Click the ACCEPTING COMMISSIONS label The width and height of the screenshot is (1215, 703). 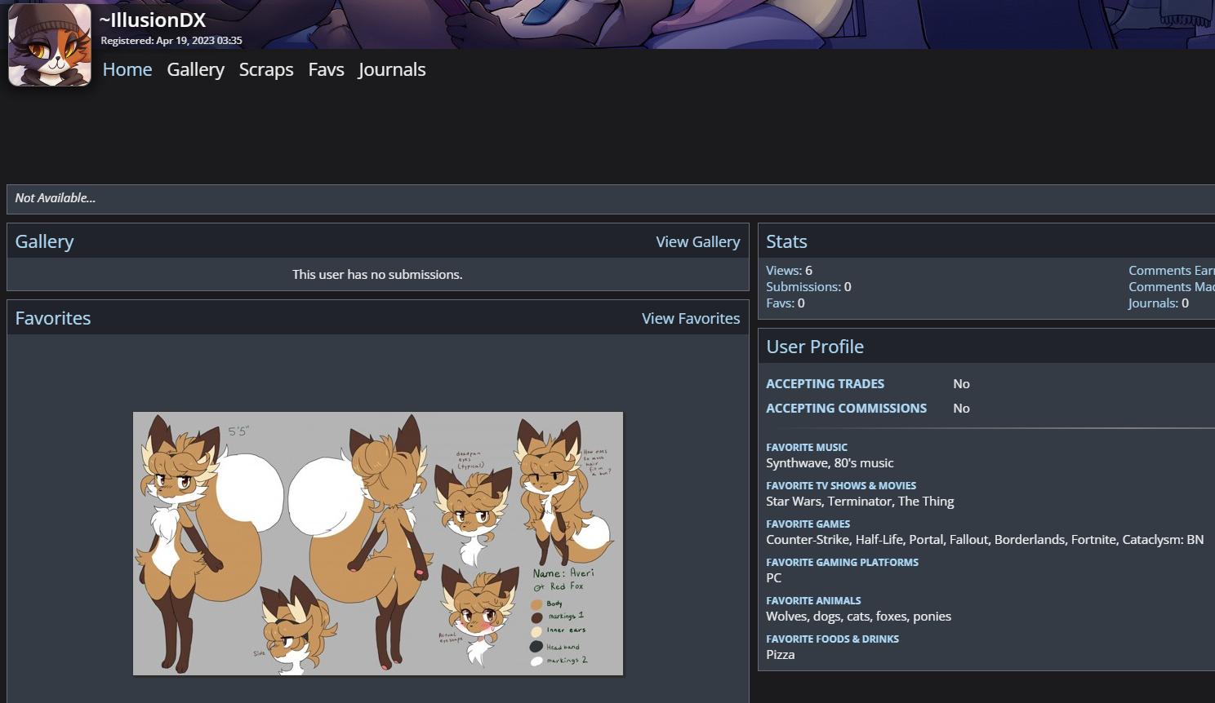(x=846, y=409)
